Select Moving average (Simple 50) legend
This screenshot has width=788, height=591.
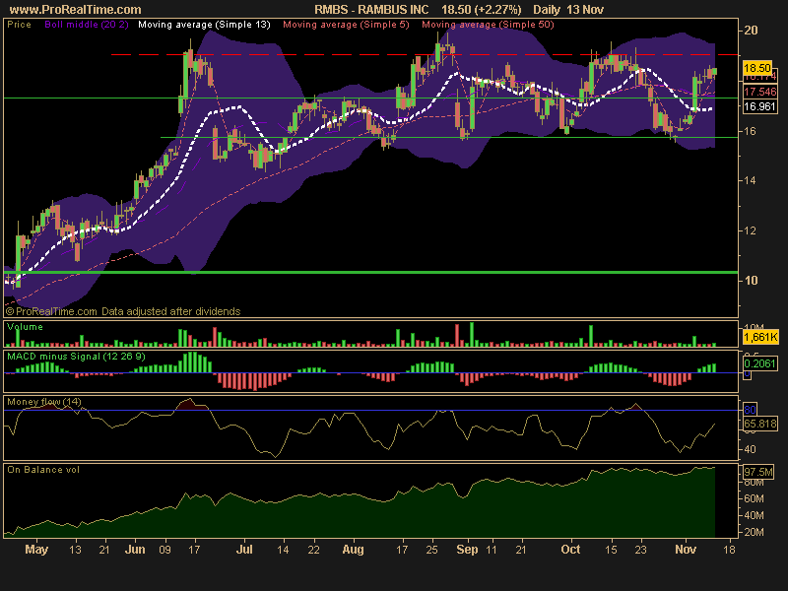(488, 25)
